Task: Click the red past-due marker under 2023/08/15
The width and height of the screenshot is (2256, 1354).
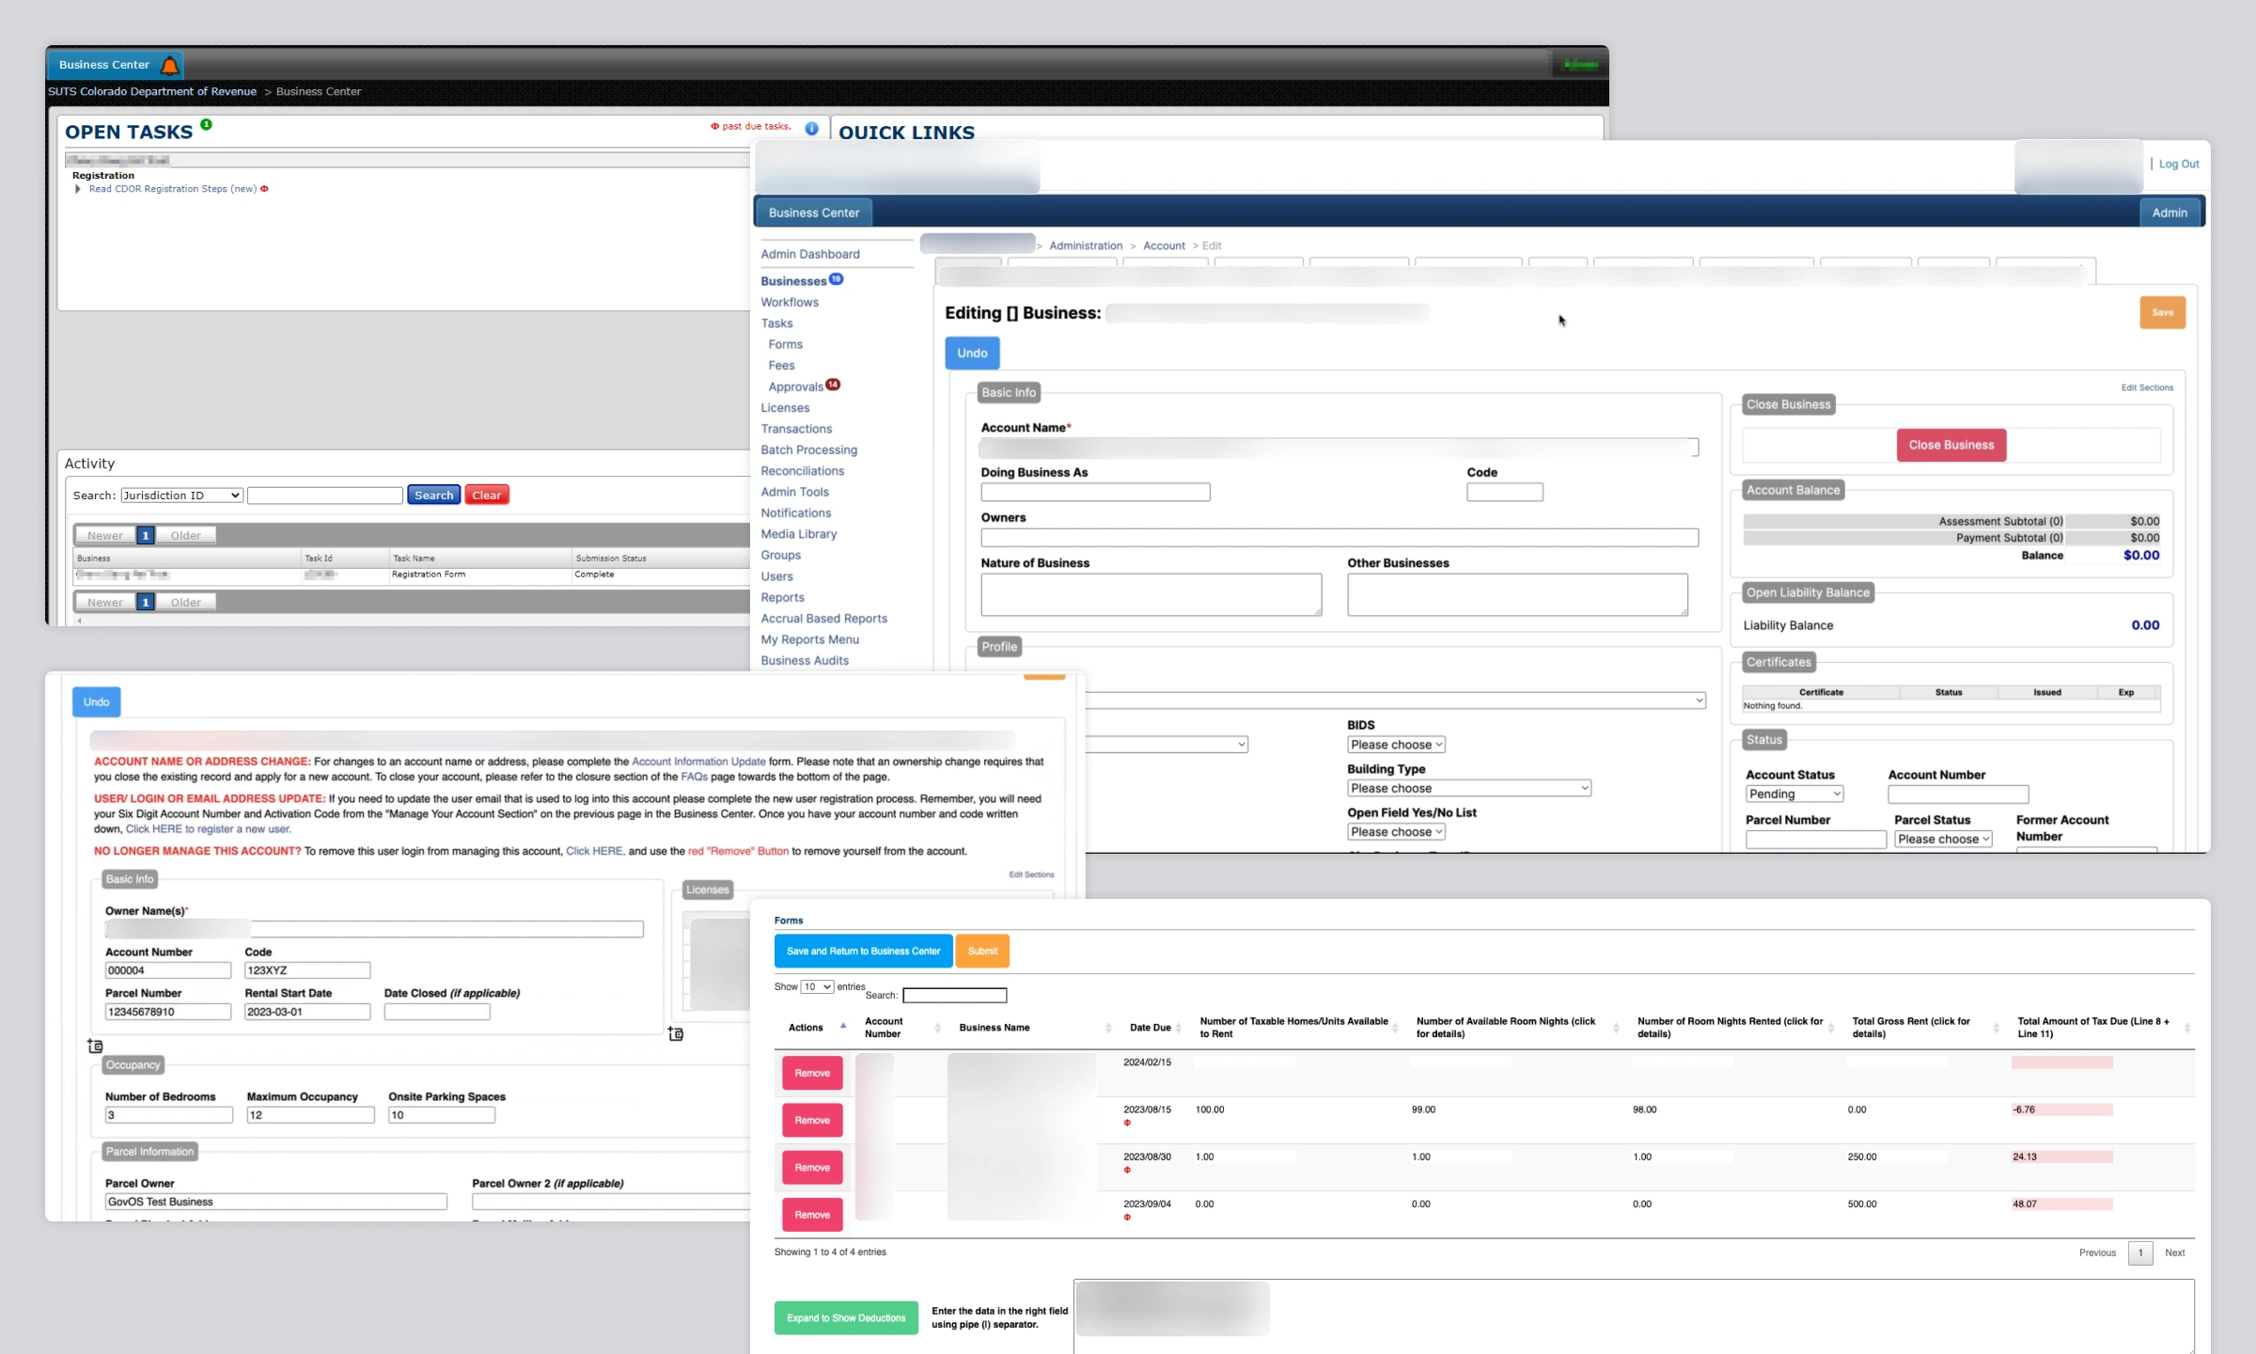Action: 1127,1123
